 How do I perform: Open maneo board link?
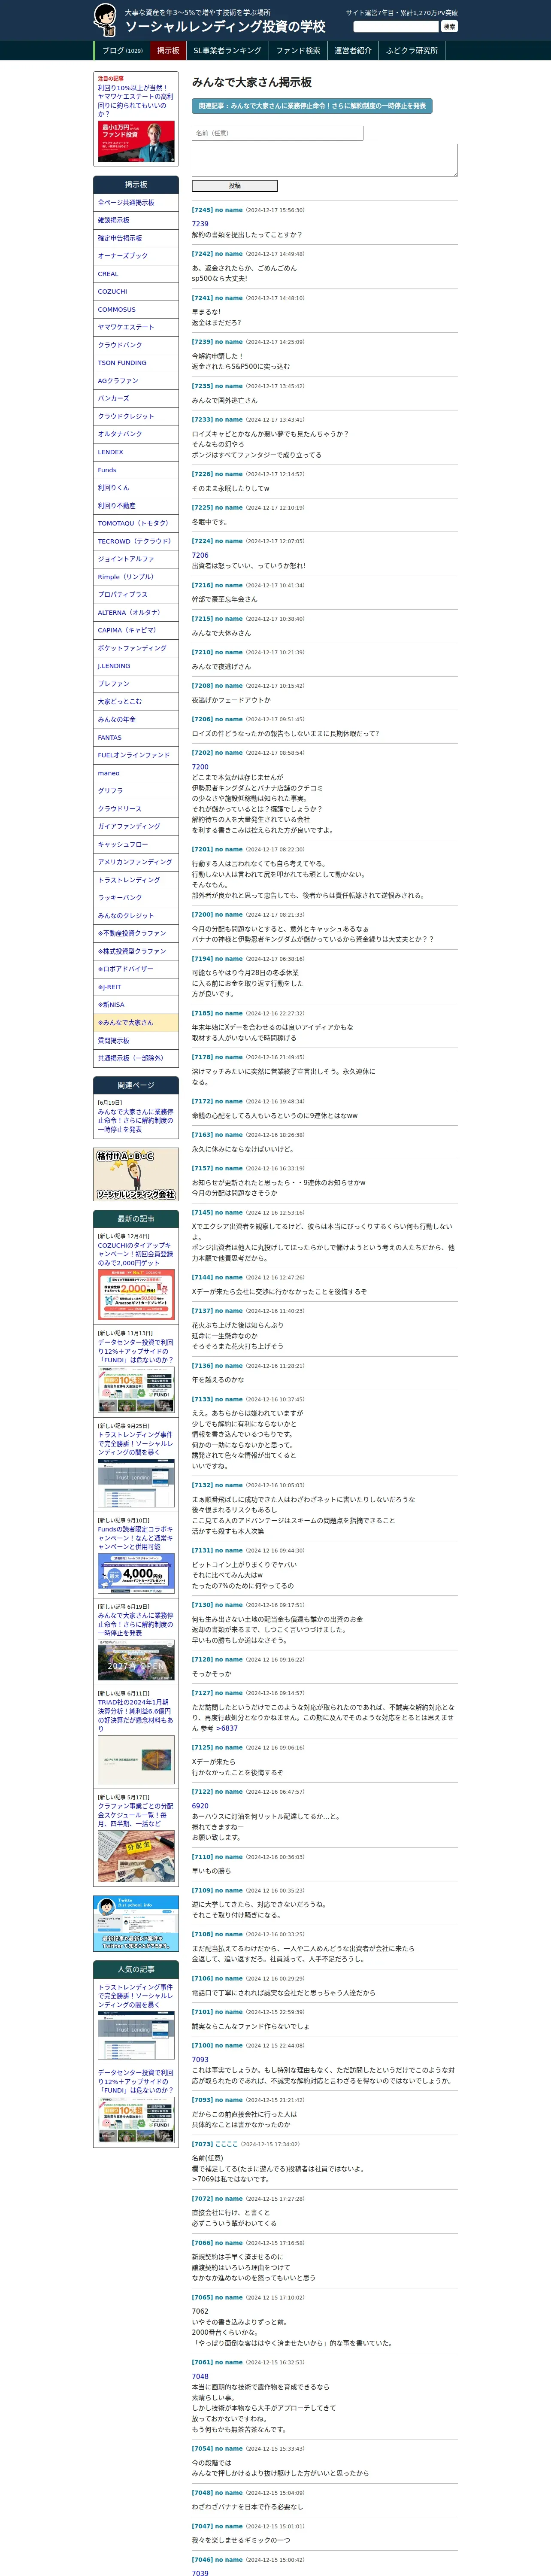click(136, 773)
